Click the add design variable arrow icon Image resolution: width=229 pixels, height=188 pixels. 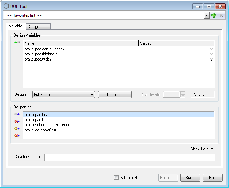tap(17, 43)
